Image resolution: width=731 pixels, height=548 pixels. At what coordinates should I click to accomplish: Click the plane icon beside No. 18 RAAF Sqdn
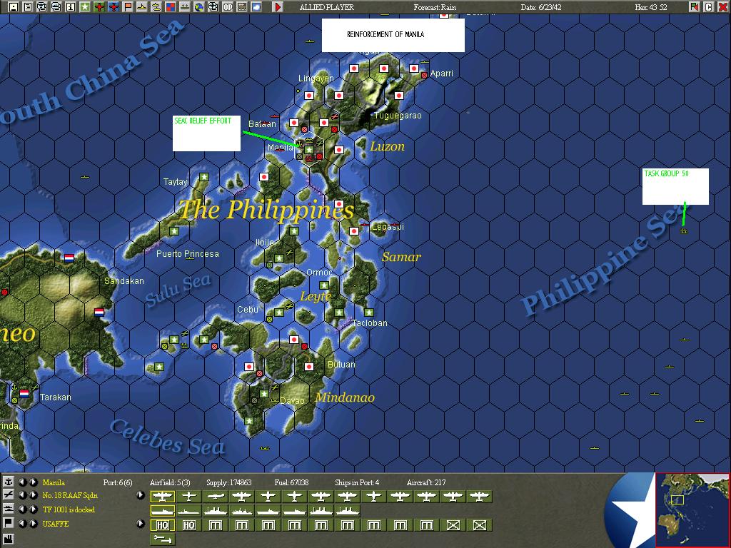coord(9,495)
